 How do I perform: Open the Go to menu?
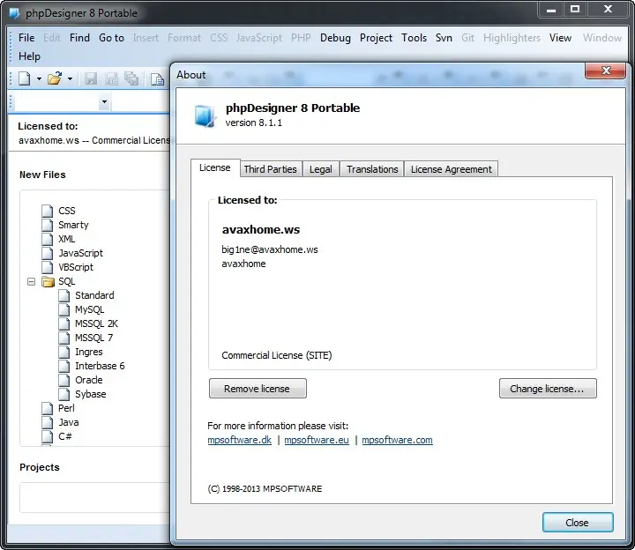tap(111, 38)
